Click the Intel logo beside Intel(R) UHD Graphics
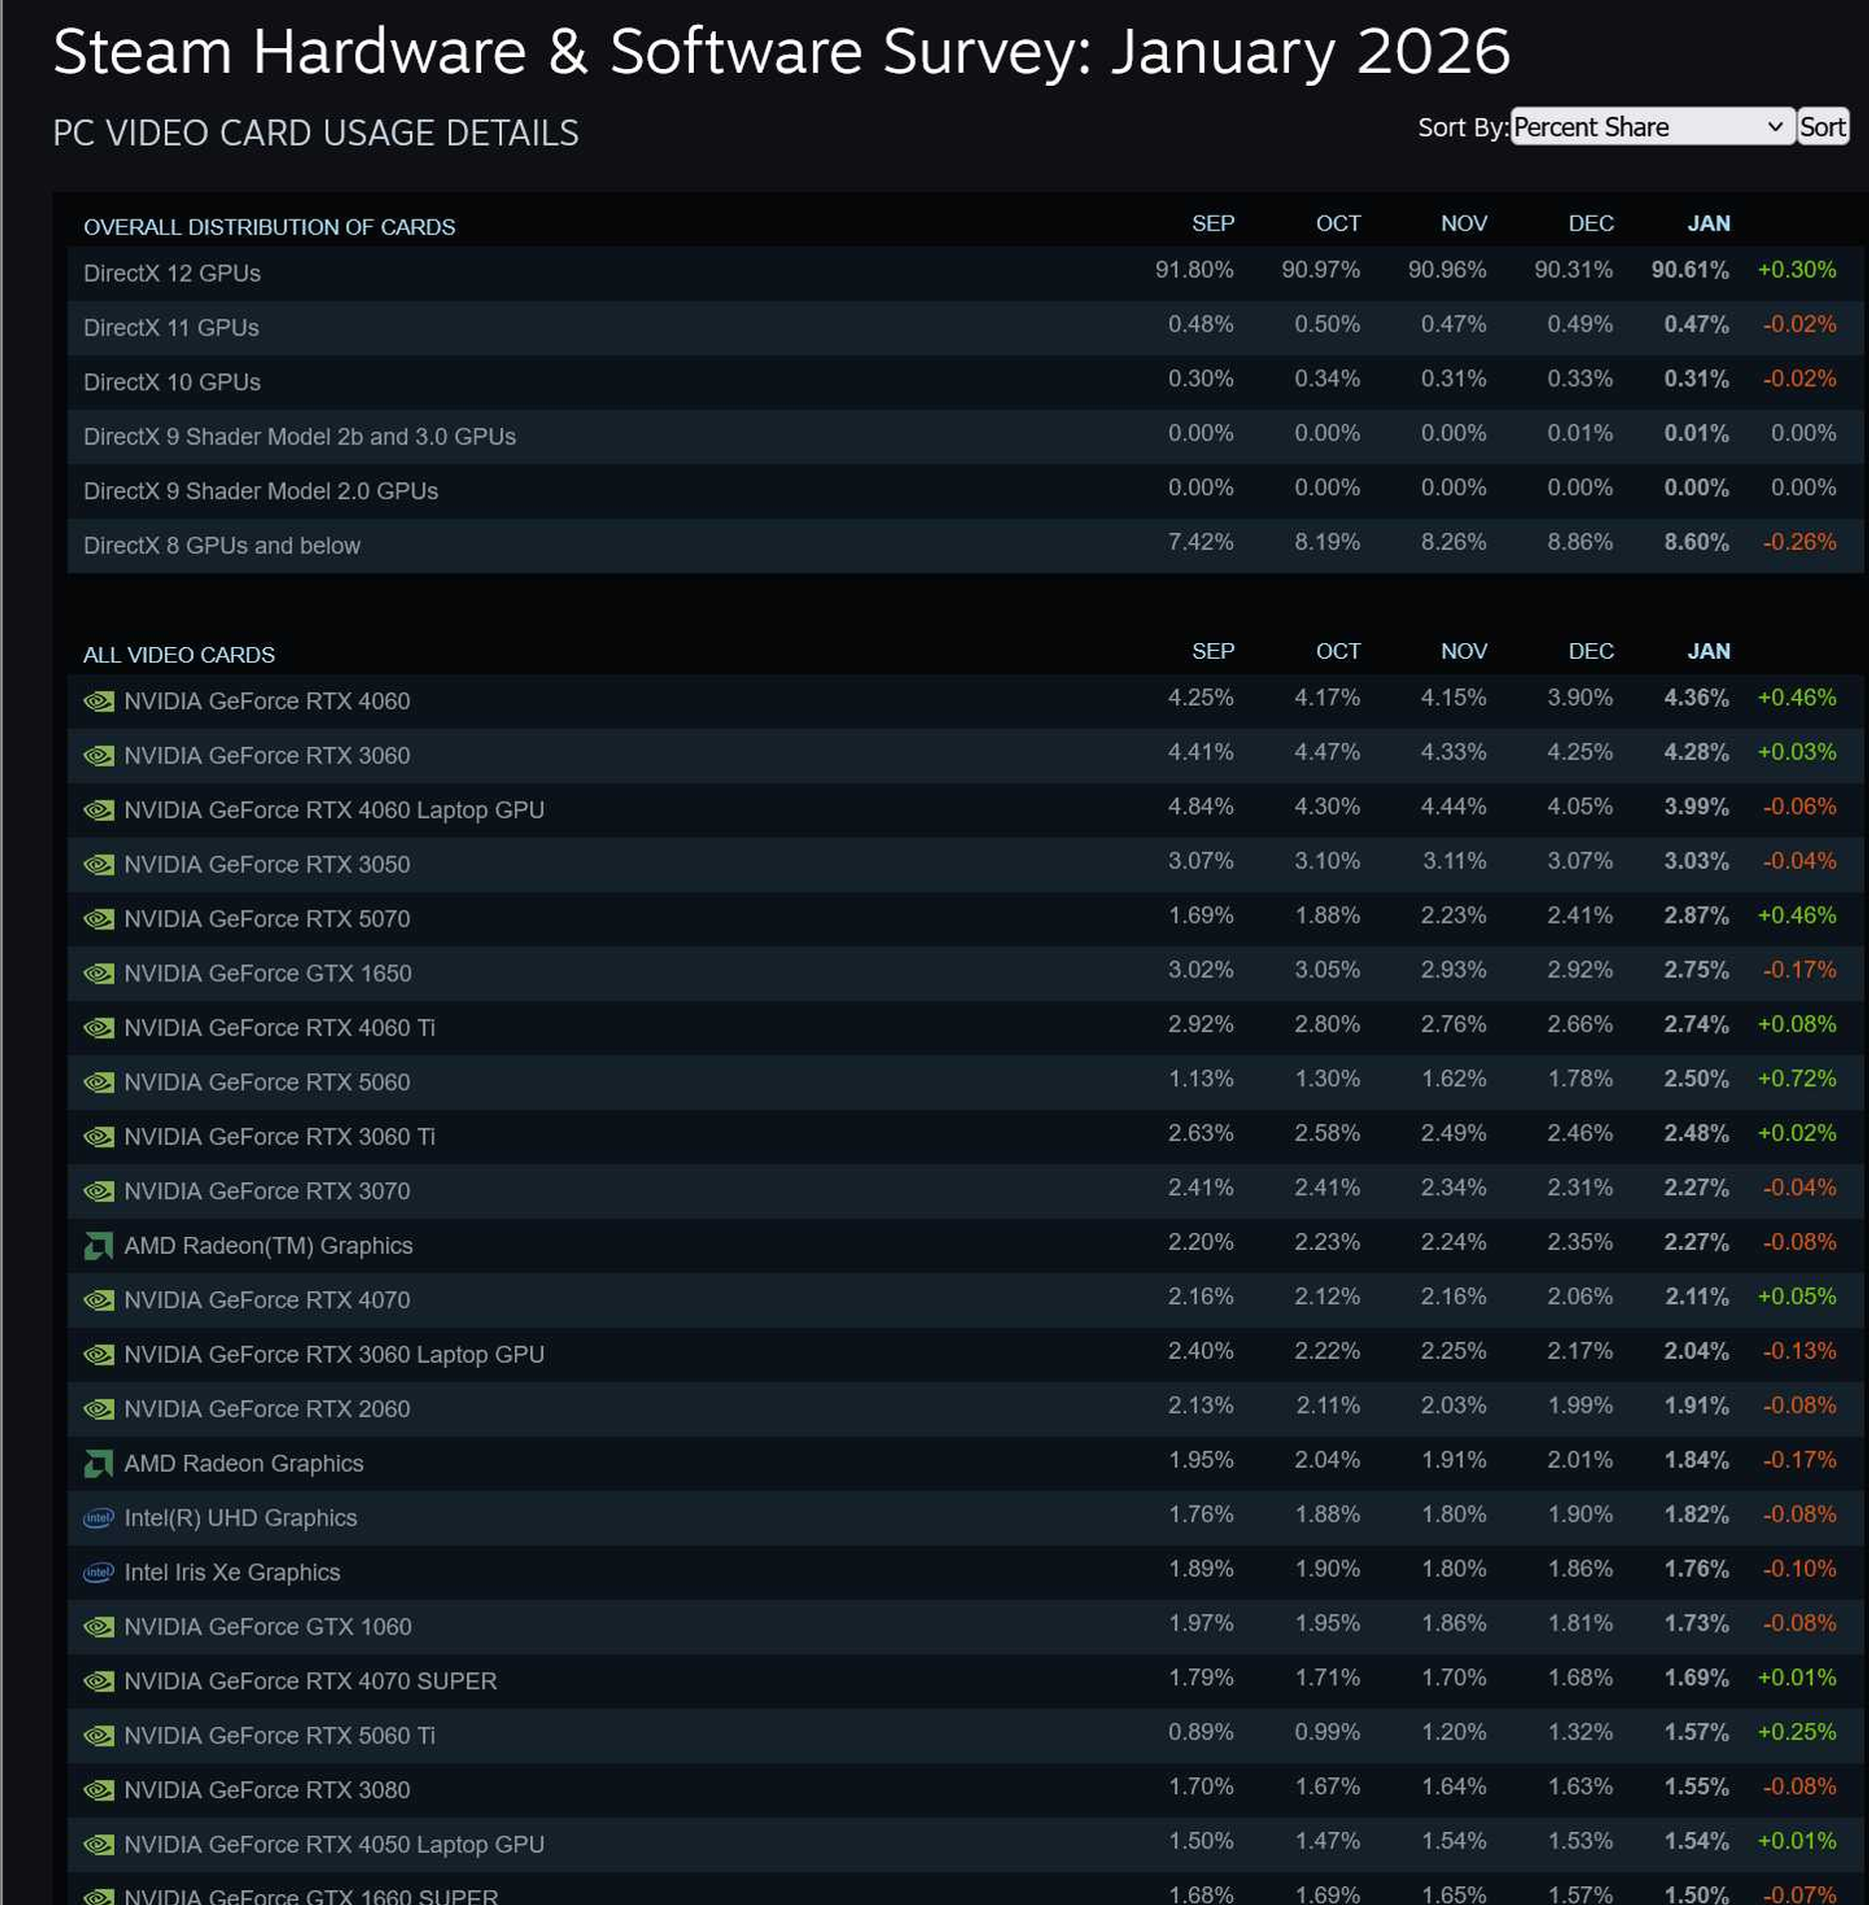 (99, 1518)
